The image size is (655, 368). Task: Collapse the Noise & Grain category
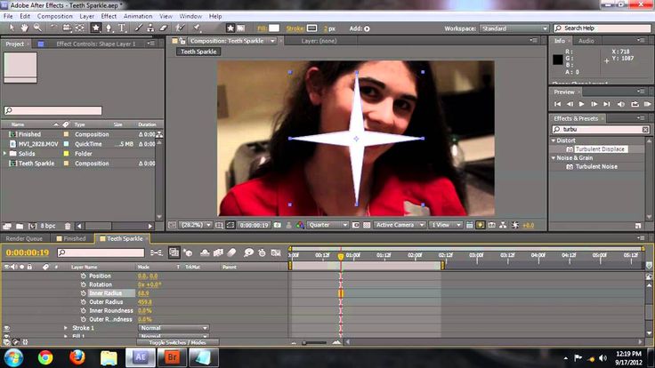tap(554, 158)
